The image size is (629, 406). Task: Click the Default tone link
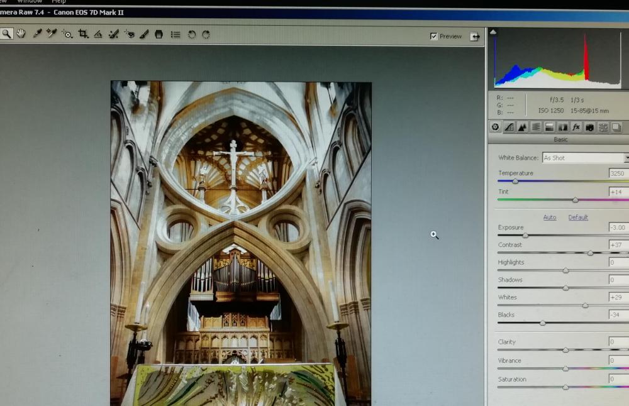(578, 217)
